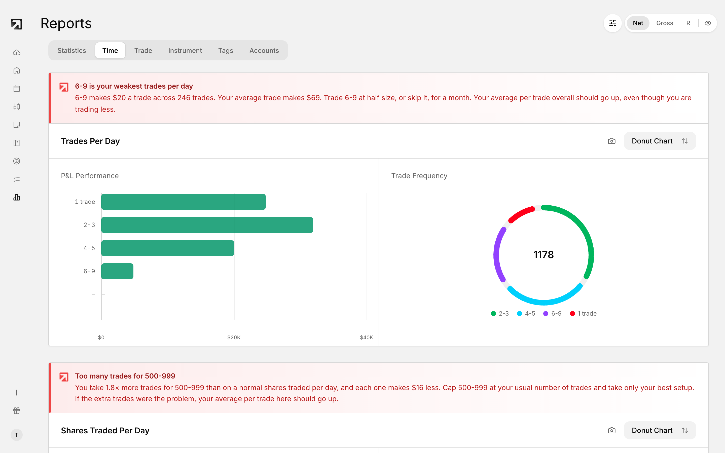
Task: Click the Trade Frequency label
Action: coord(419,176)
